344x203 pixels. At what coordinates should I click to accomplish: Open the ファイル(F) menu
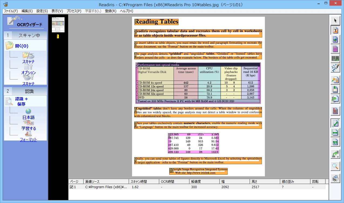(x=11, y=11)
